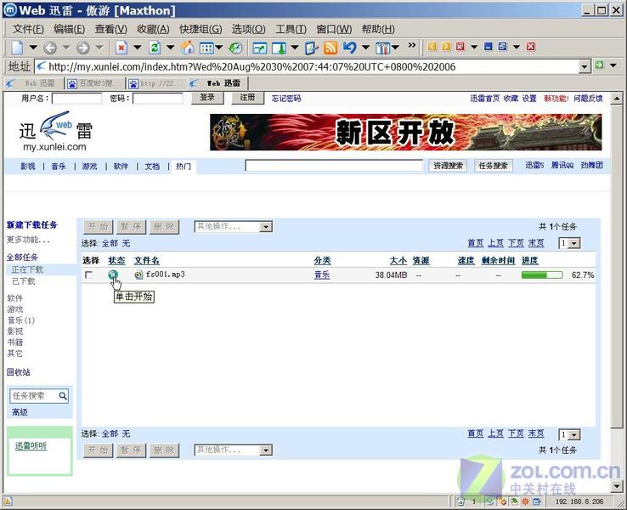Click the 忘记密码 link
The width and height of the screenshot is (627, 510).
(286, 98)
